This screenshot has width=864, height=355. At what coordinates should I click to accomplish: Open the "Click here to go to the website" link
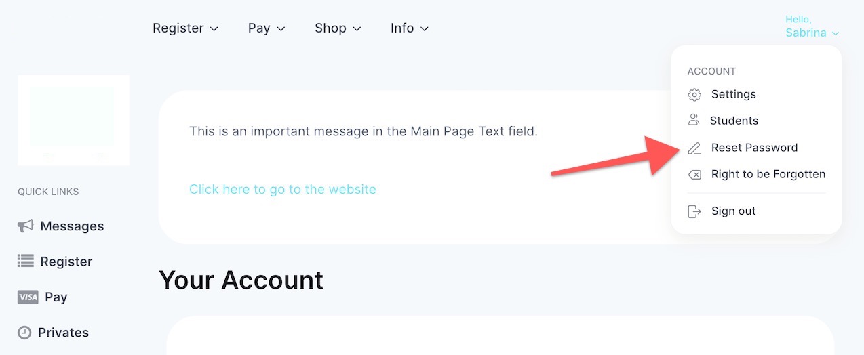tap(282, 190)
